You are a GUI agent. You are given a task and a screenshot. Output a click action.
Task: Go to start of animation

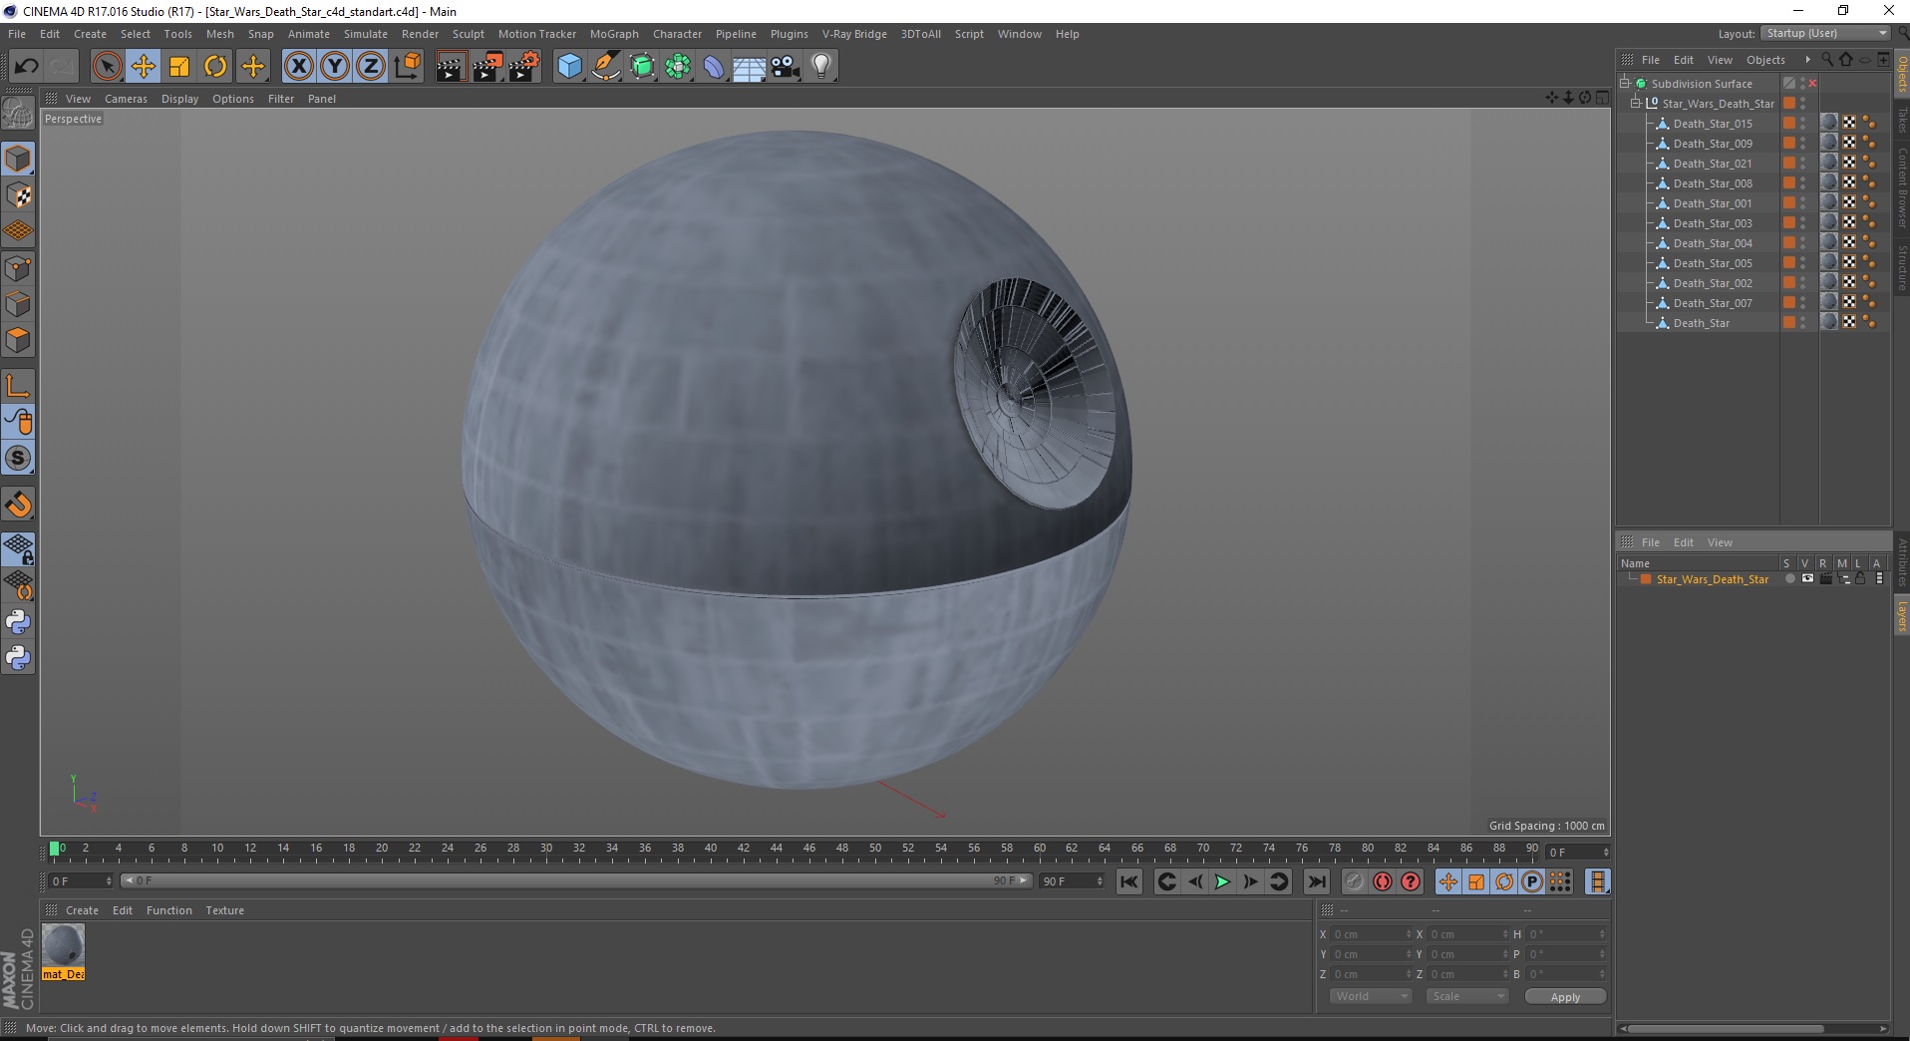tap(1128, 881)
